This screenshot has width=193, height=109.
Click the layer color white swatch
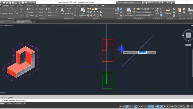pyautogui.click(x=96, y=9)
